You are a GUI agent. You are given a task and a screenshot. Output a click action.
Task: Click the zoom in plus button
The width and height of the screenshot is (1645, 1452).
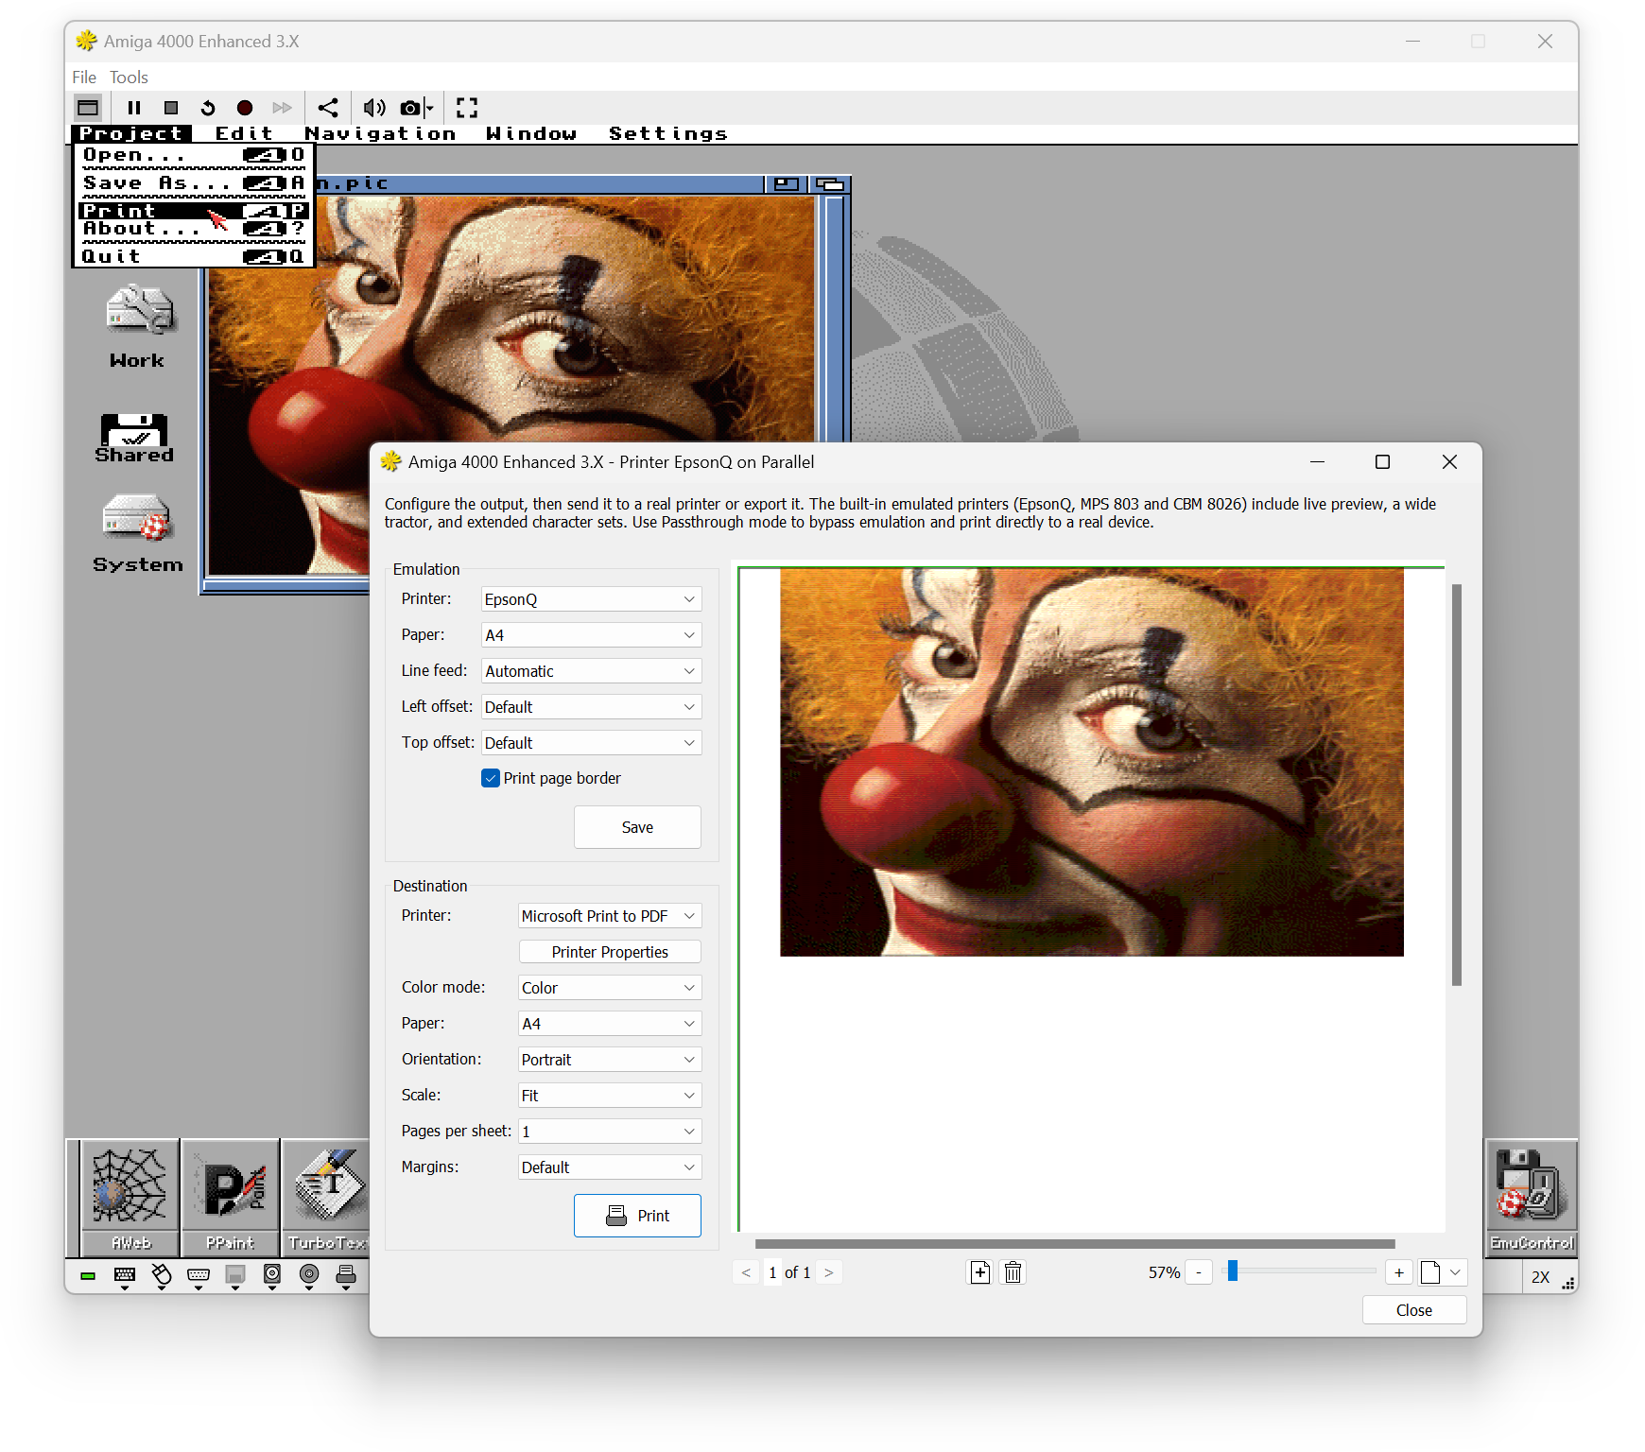coord(1399,1272)
